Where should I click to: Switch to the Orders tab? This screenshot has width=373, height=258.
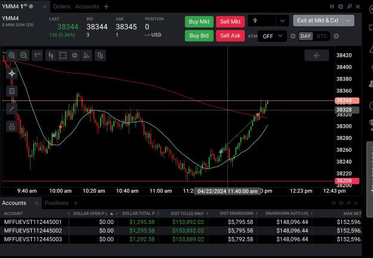pos(61,7)
